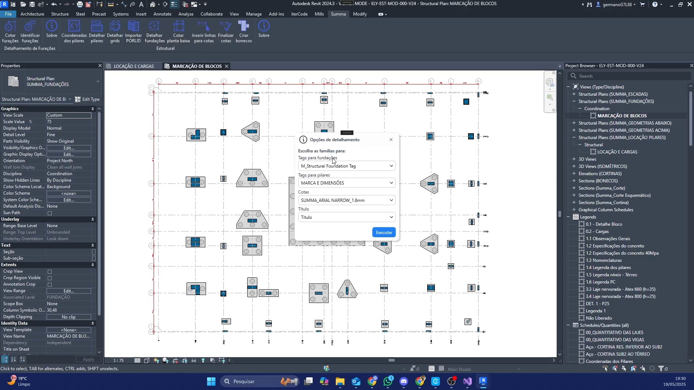
Task: Open the Annotate ribbon tab
Action: (x=162, y=14)
